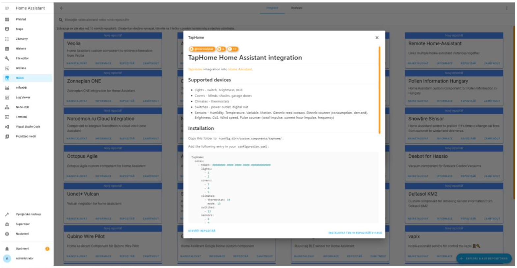517x268 pixels.
Task: Click the File editor wrench icon
Action: point(7,58)
